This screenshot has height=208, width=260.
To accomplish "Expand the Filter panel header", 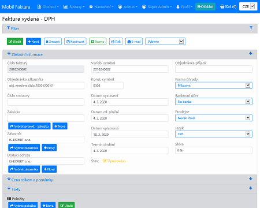I will [x=130, y=28].
